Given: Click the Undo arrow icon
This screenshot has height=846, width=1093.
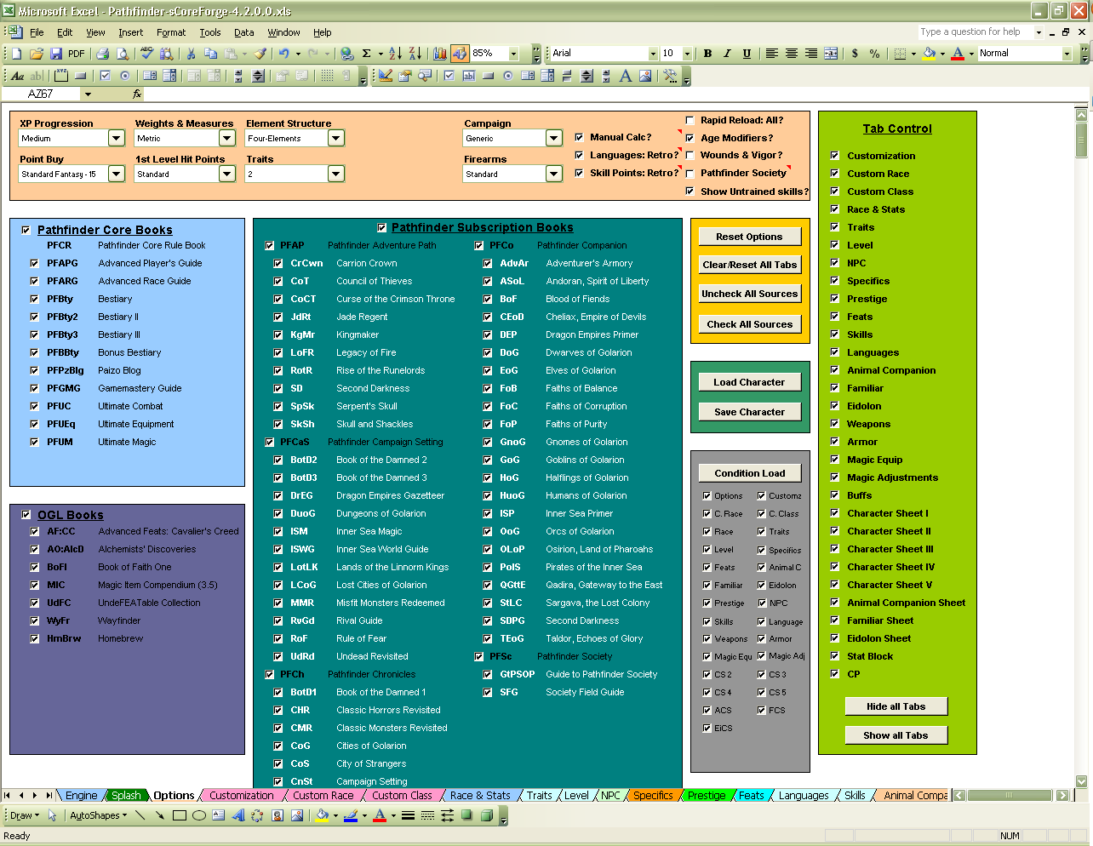Looking at the screenshot, I should click(x=283, y=54).
